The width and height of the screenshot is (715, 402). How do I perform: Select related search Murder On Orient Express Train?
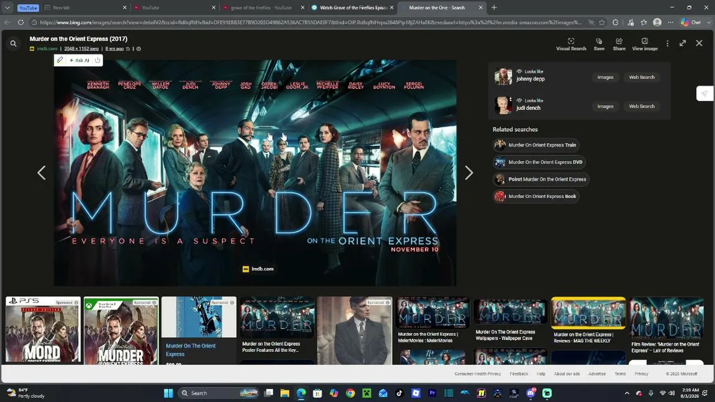[x=536, y=145]
